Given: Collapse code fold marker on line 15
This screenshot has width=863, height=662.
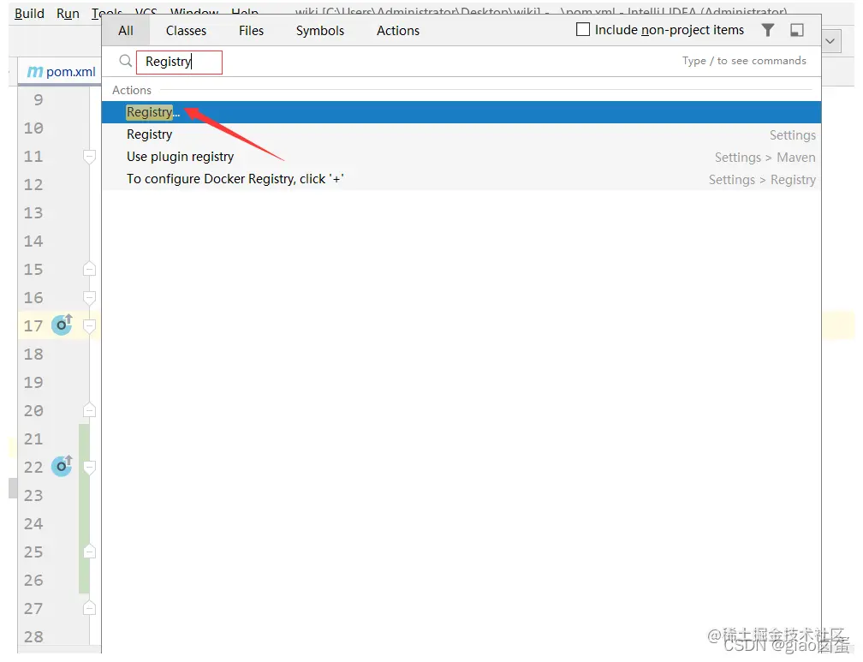Looking at the screenshot, I should (89, 269).
